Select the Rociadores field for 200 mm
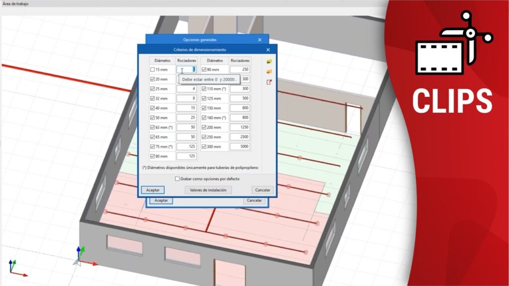Image resolution: width=509 pixels, height=286 pixels. pyautogui.click(x=240, y=128)
